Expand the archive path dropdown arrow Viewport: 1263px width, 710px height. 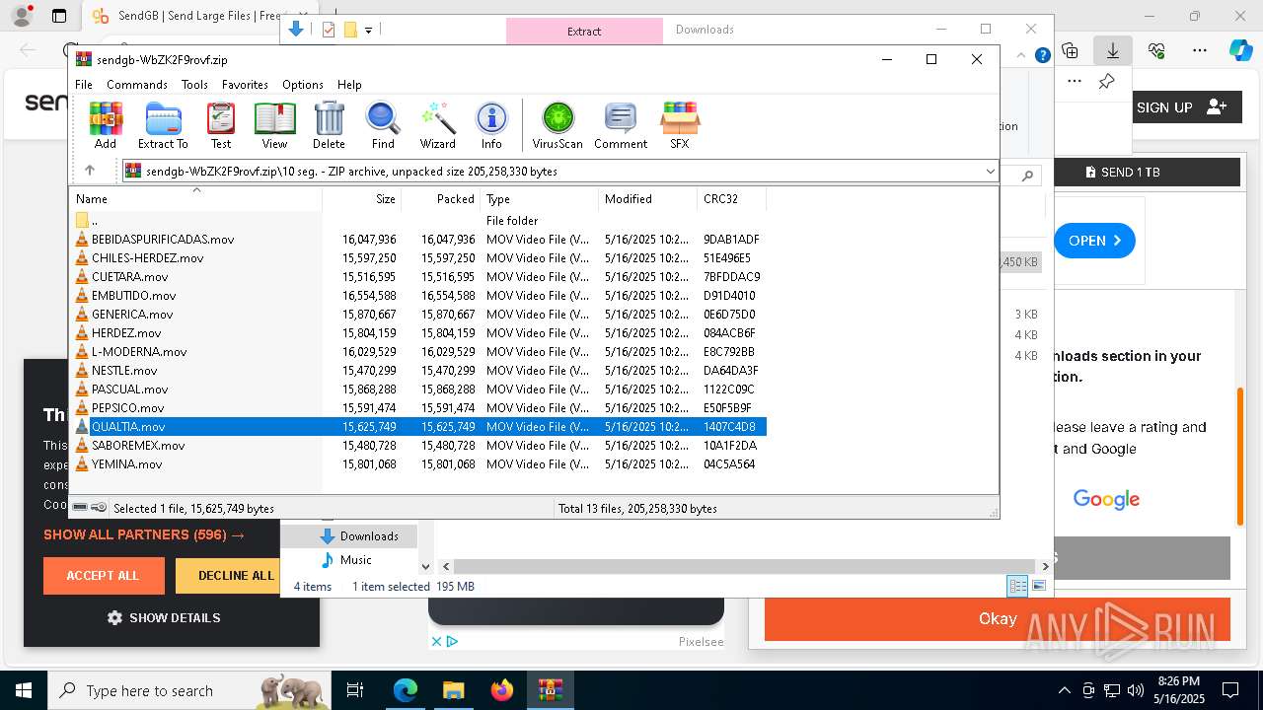pos(990,172)
